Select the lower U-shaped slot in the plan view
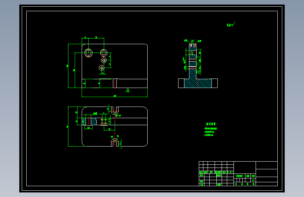 [115, 143]
